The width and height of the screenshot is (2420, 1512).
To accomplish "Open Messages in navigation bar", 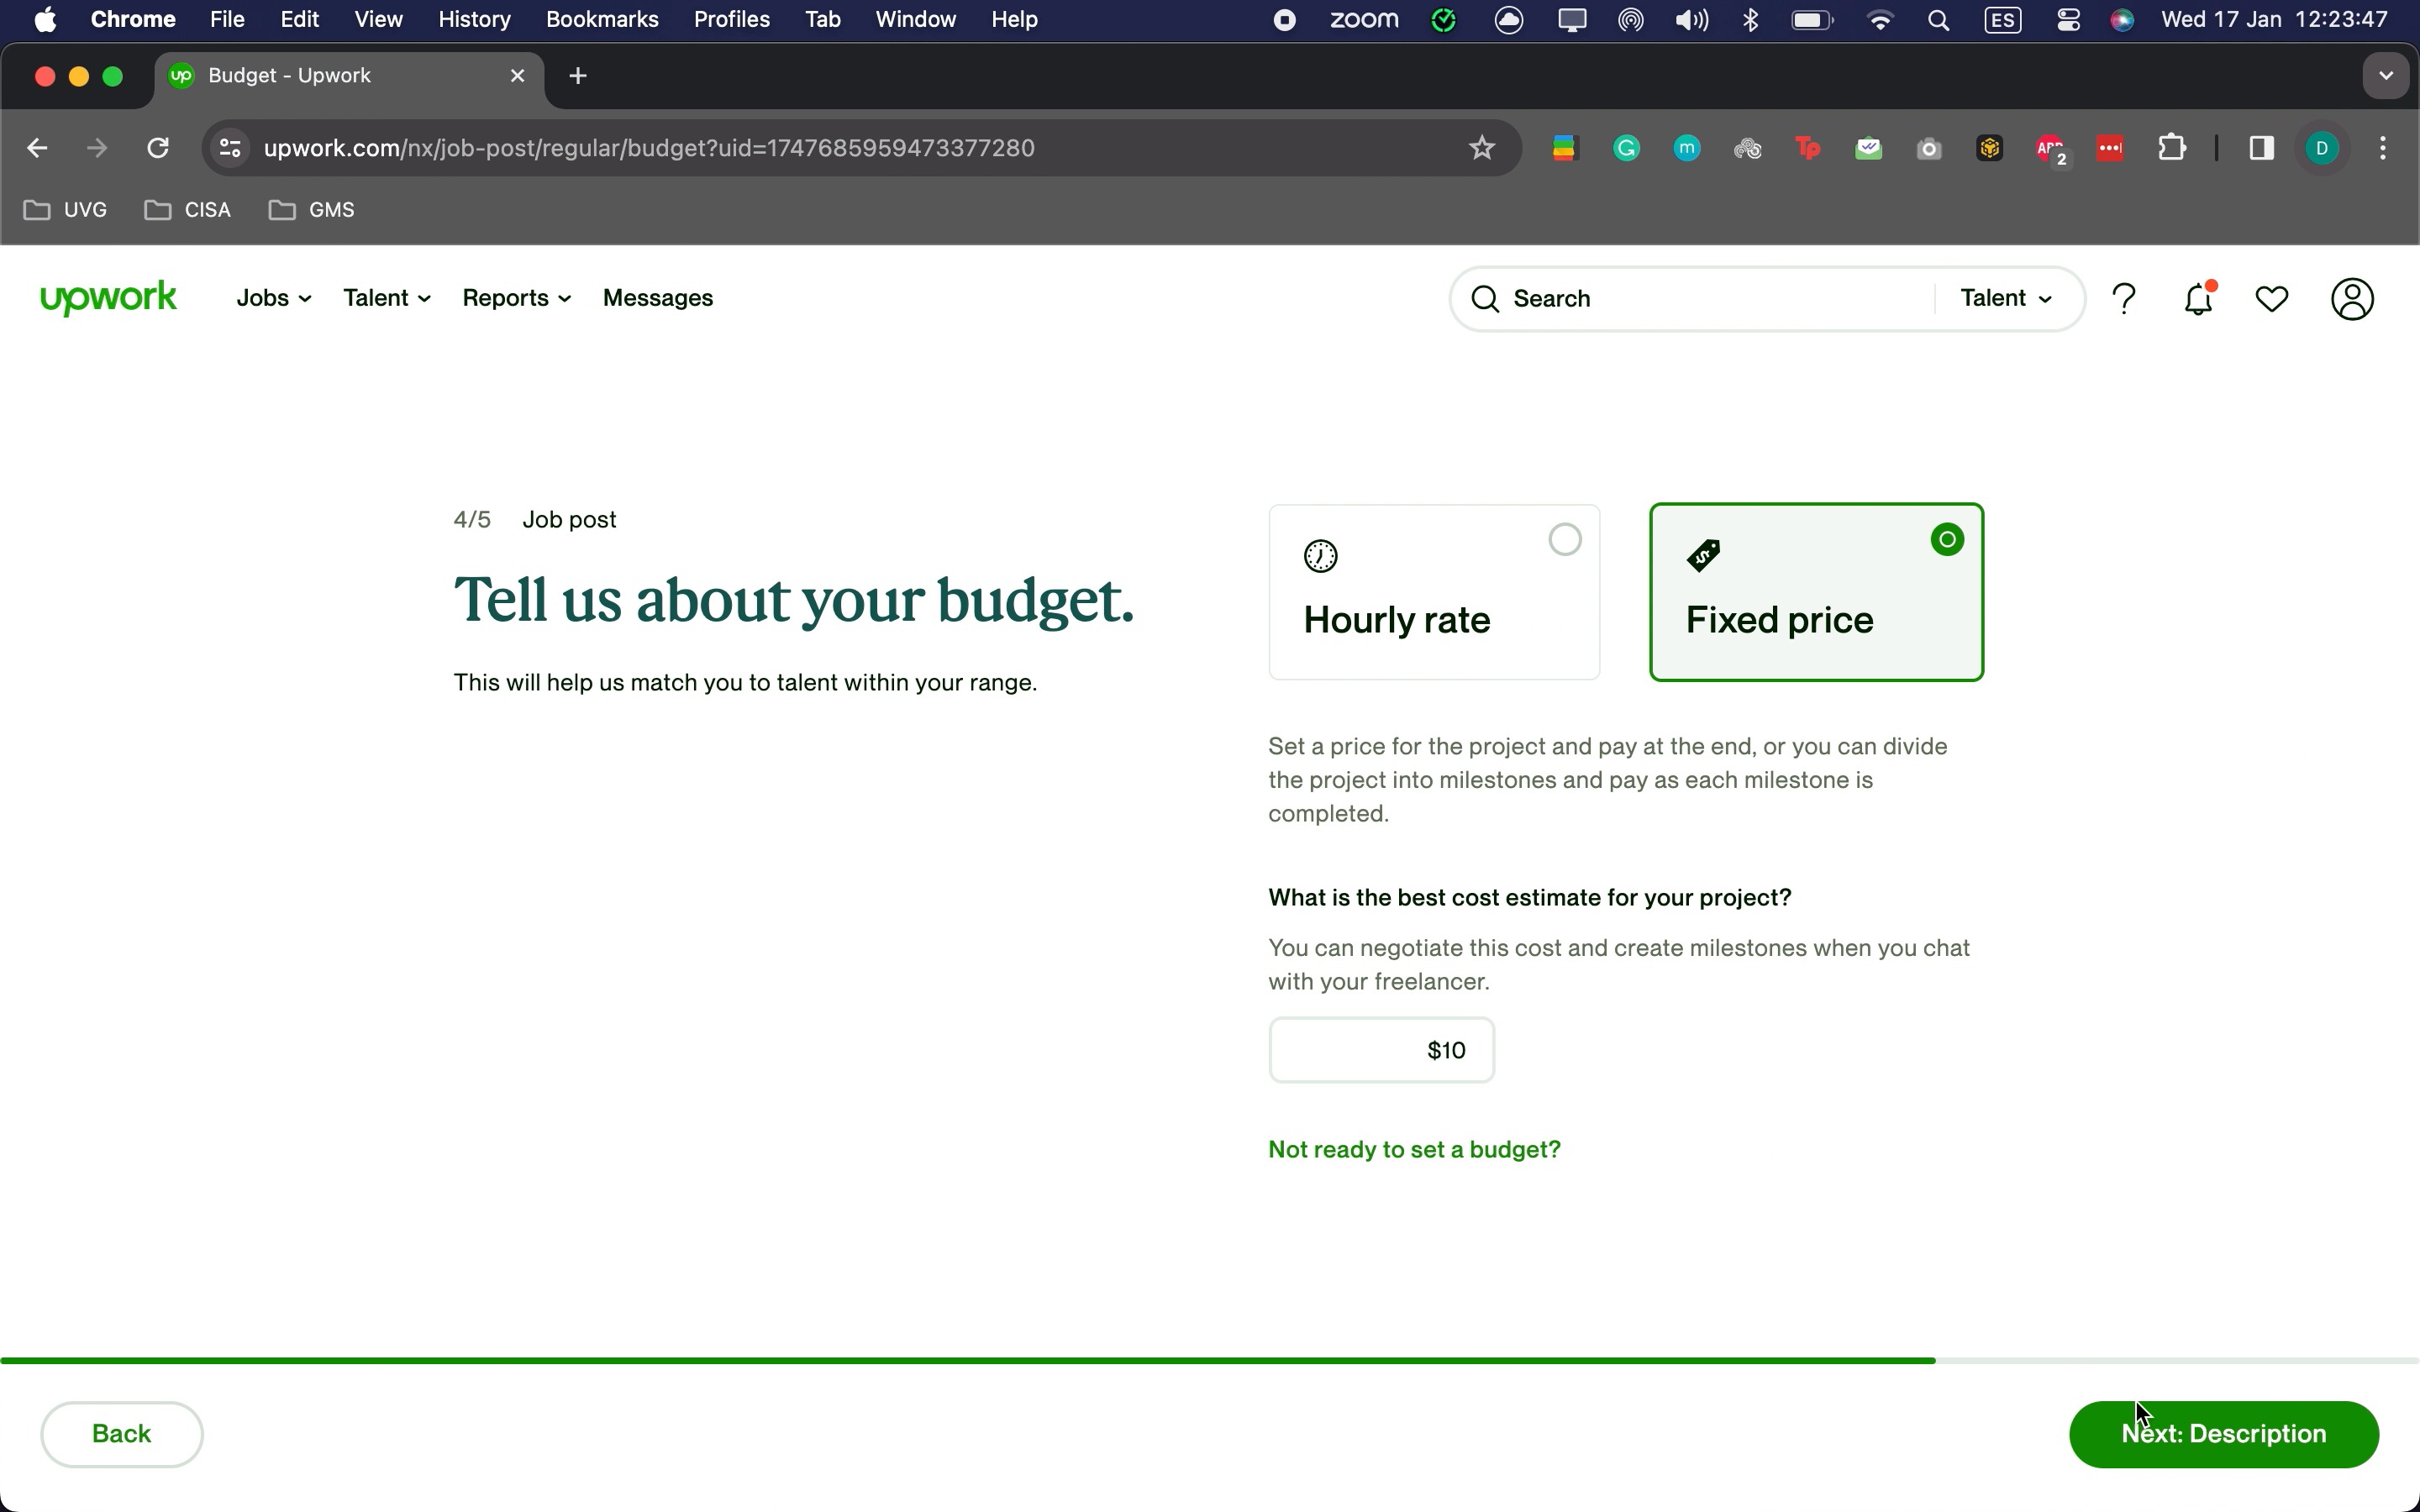I will (657, 298).
